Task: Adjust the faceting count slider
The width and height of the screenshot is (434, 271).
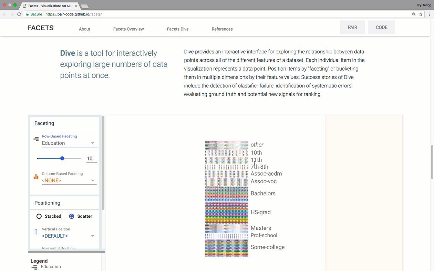Action: (x=62, y=158)
